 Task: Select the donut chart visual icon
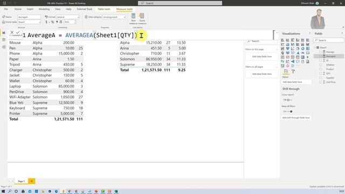[302, 48]
